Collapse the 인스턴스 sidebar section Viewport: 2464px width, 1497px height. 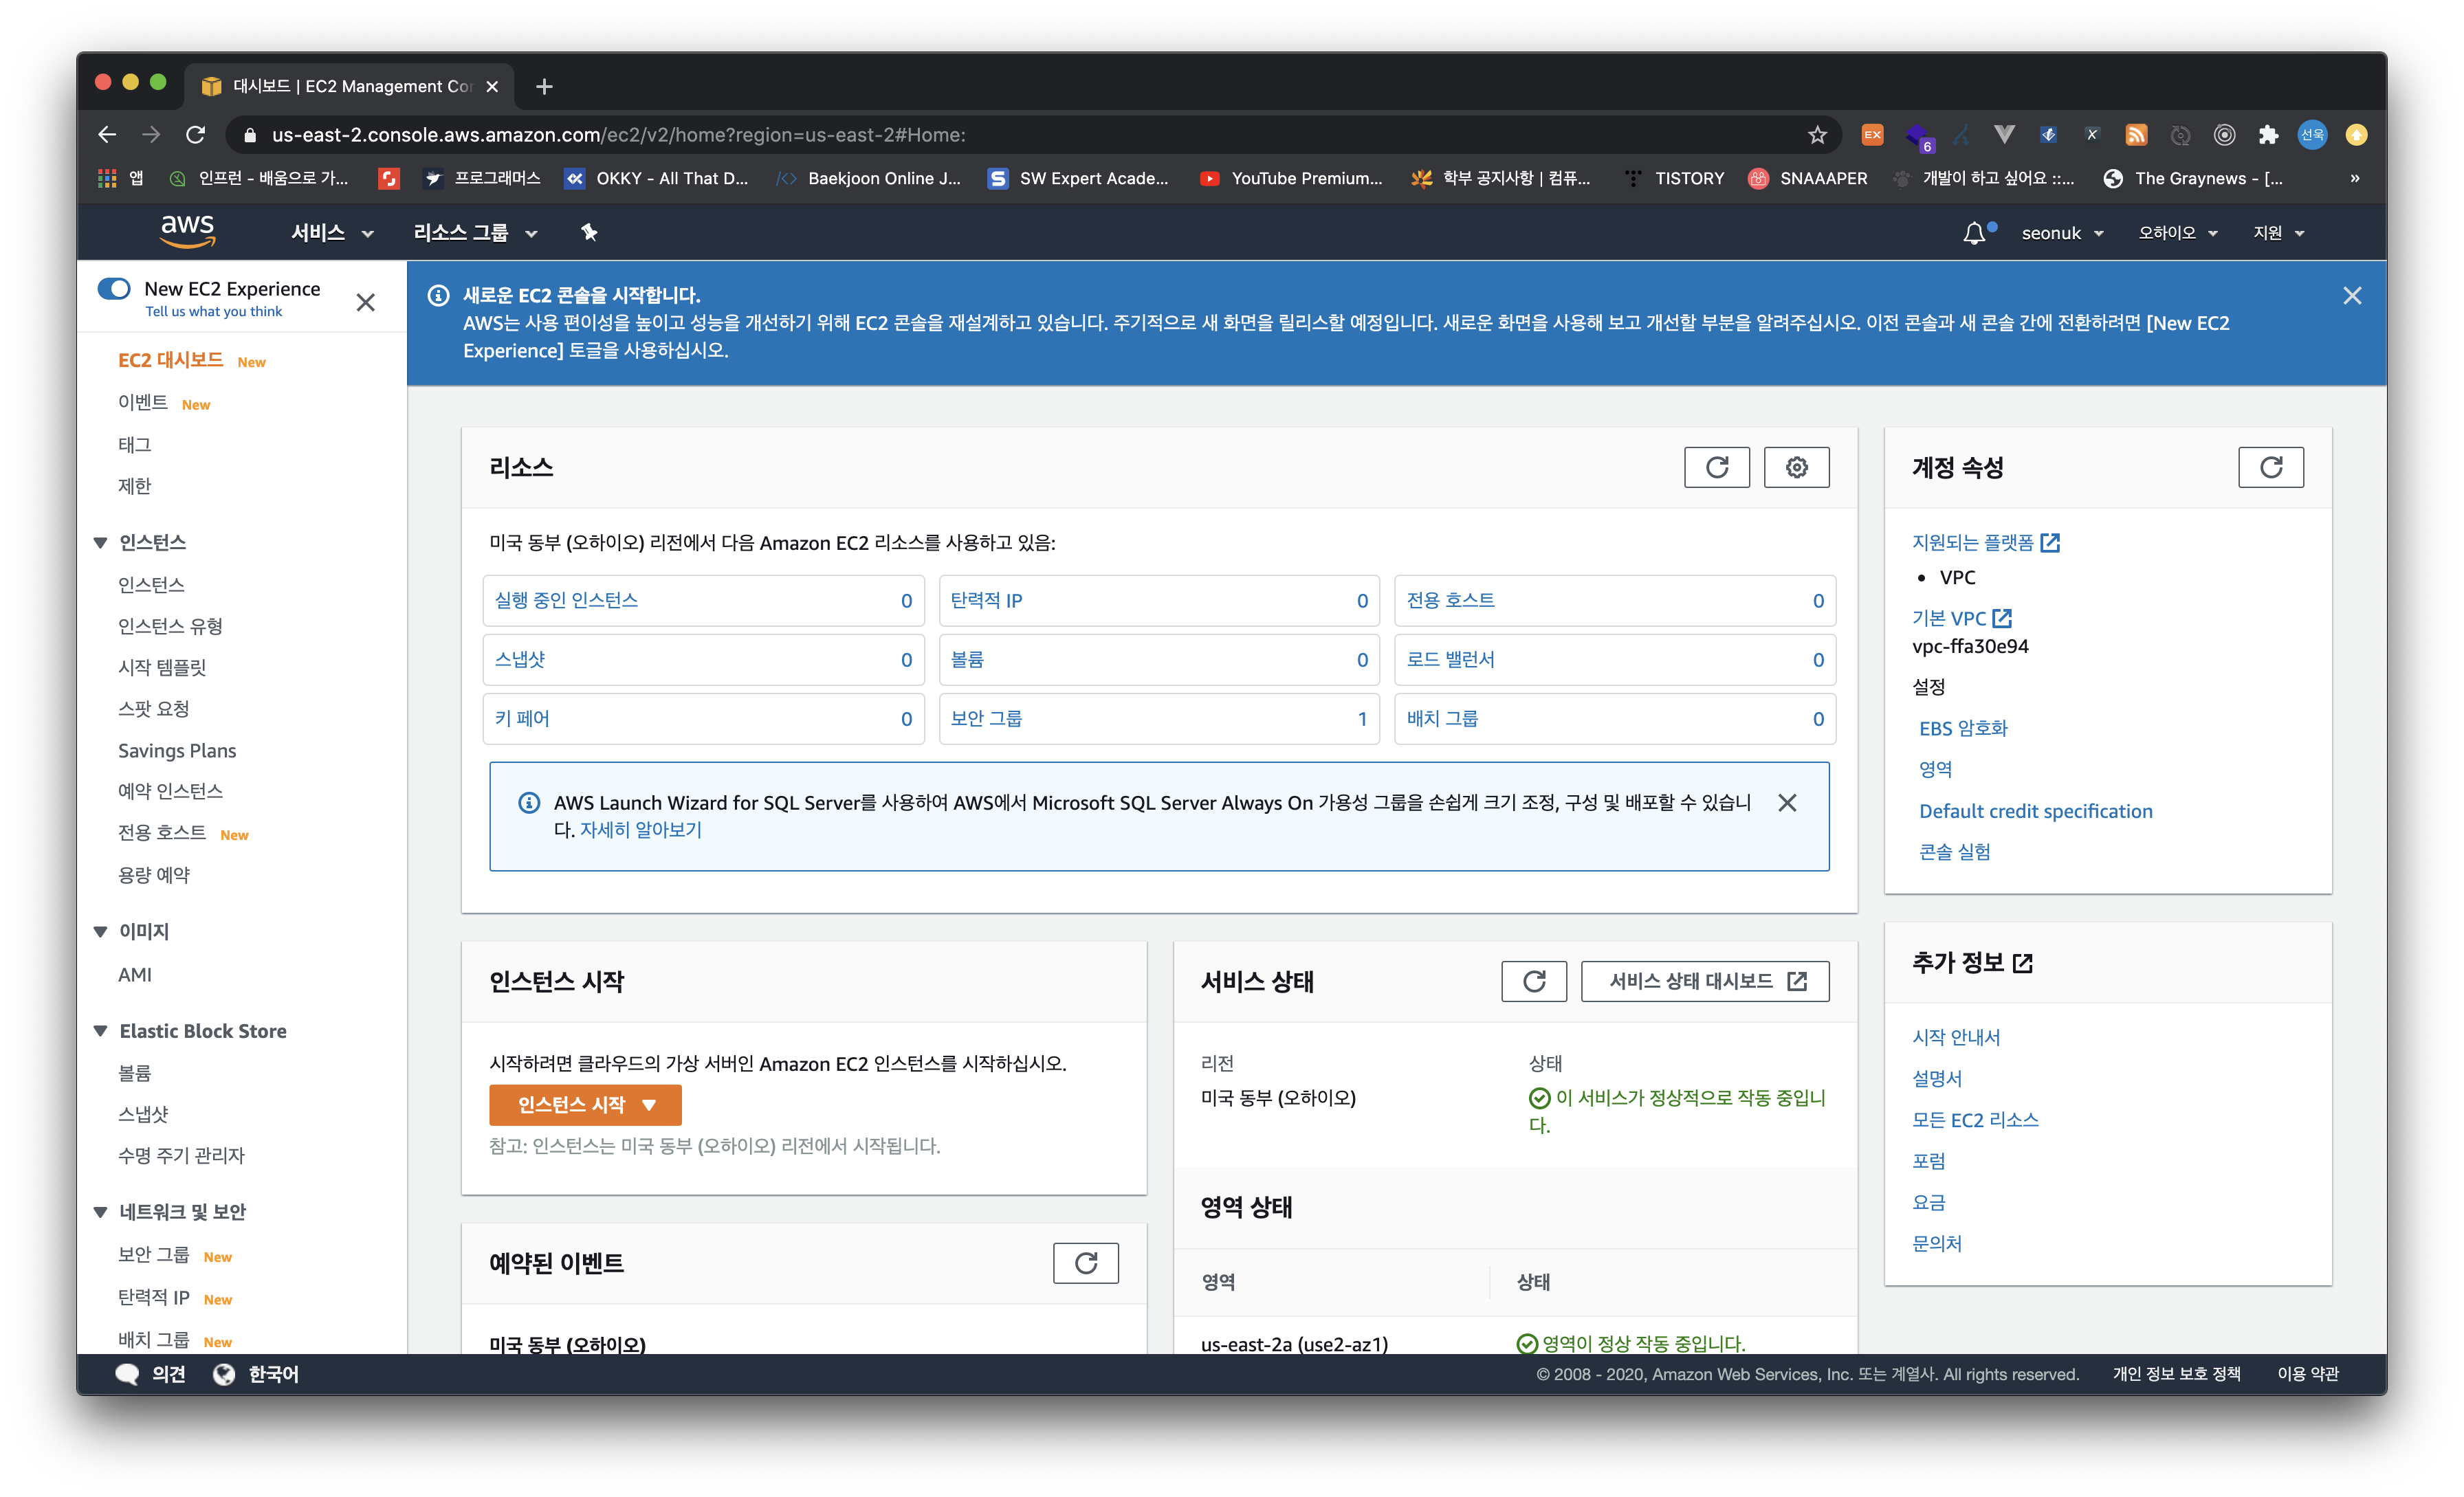[x=100, y=542]
